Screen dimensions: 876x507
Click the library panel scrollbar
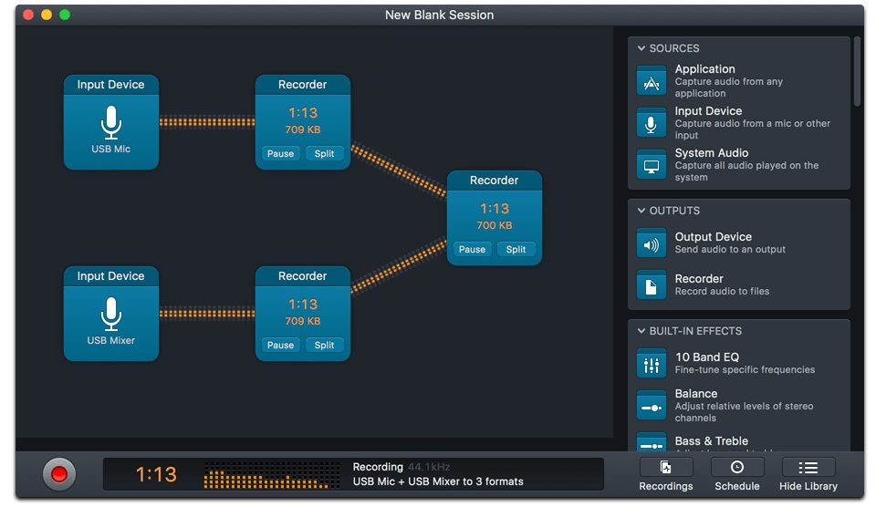click(857, 73)
